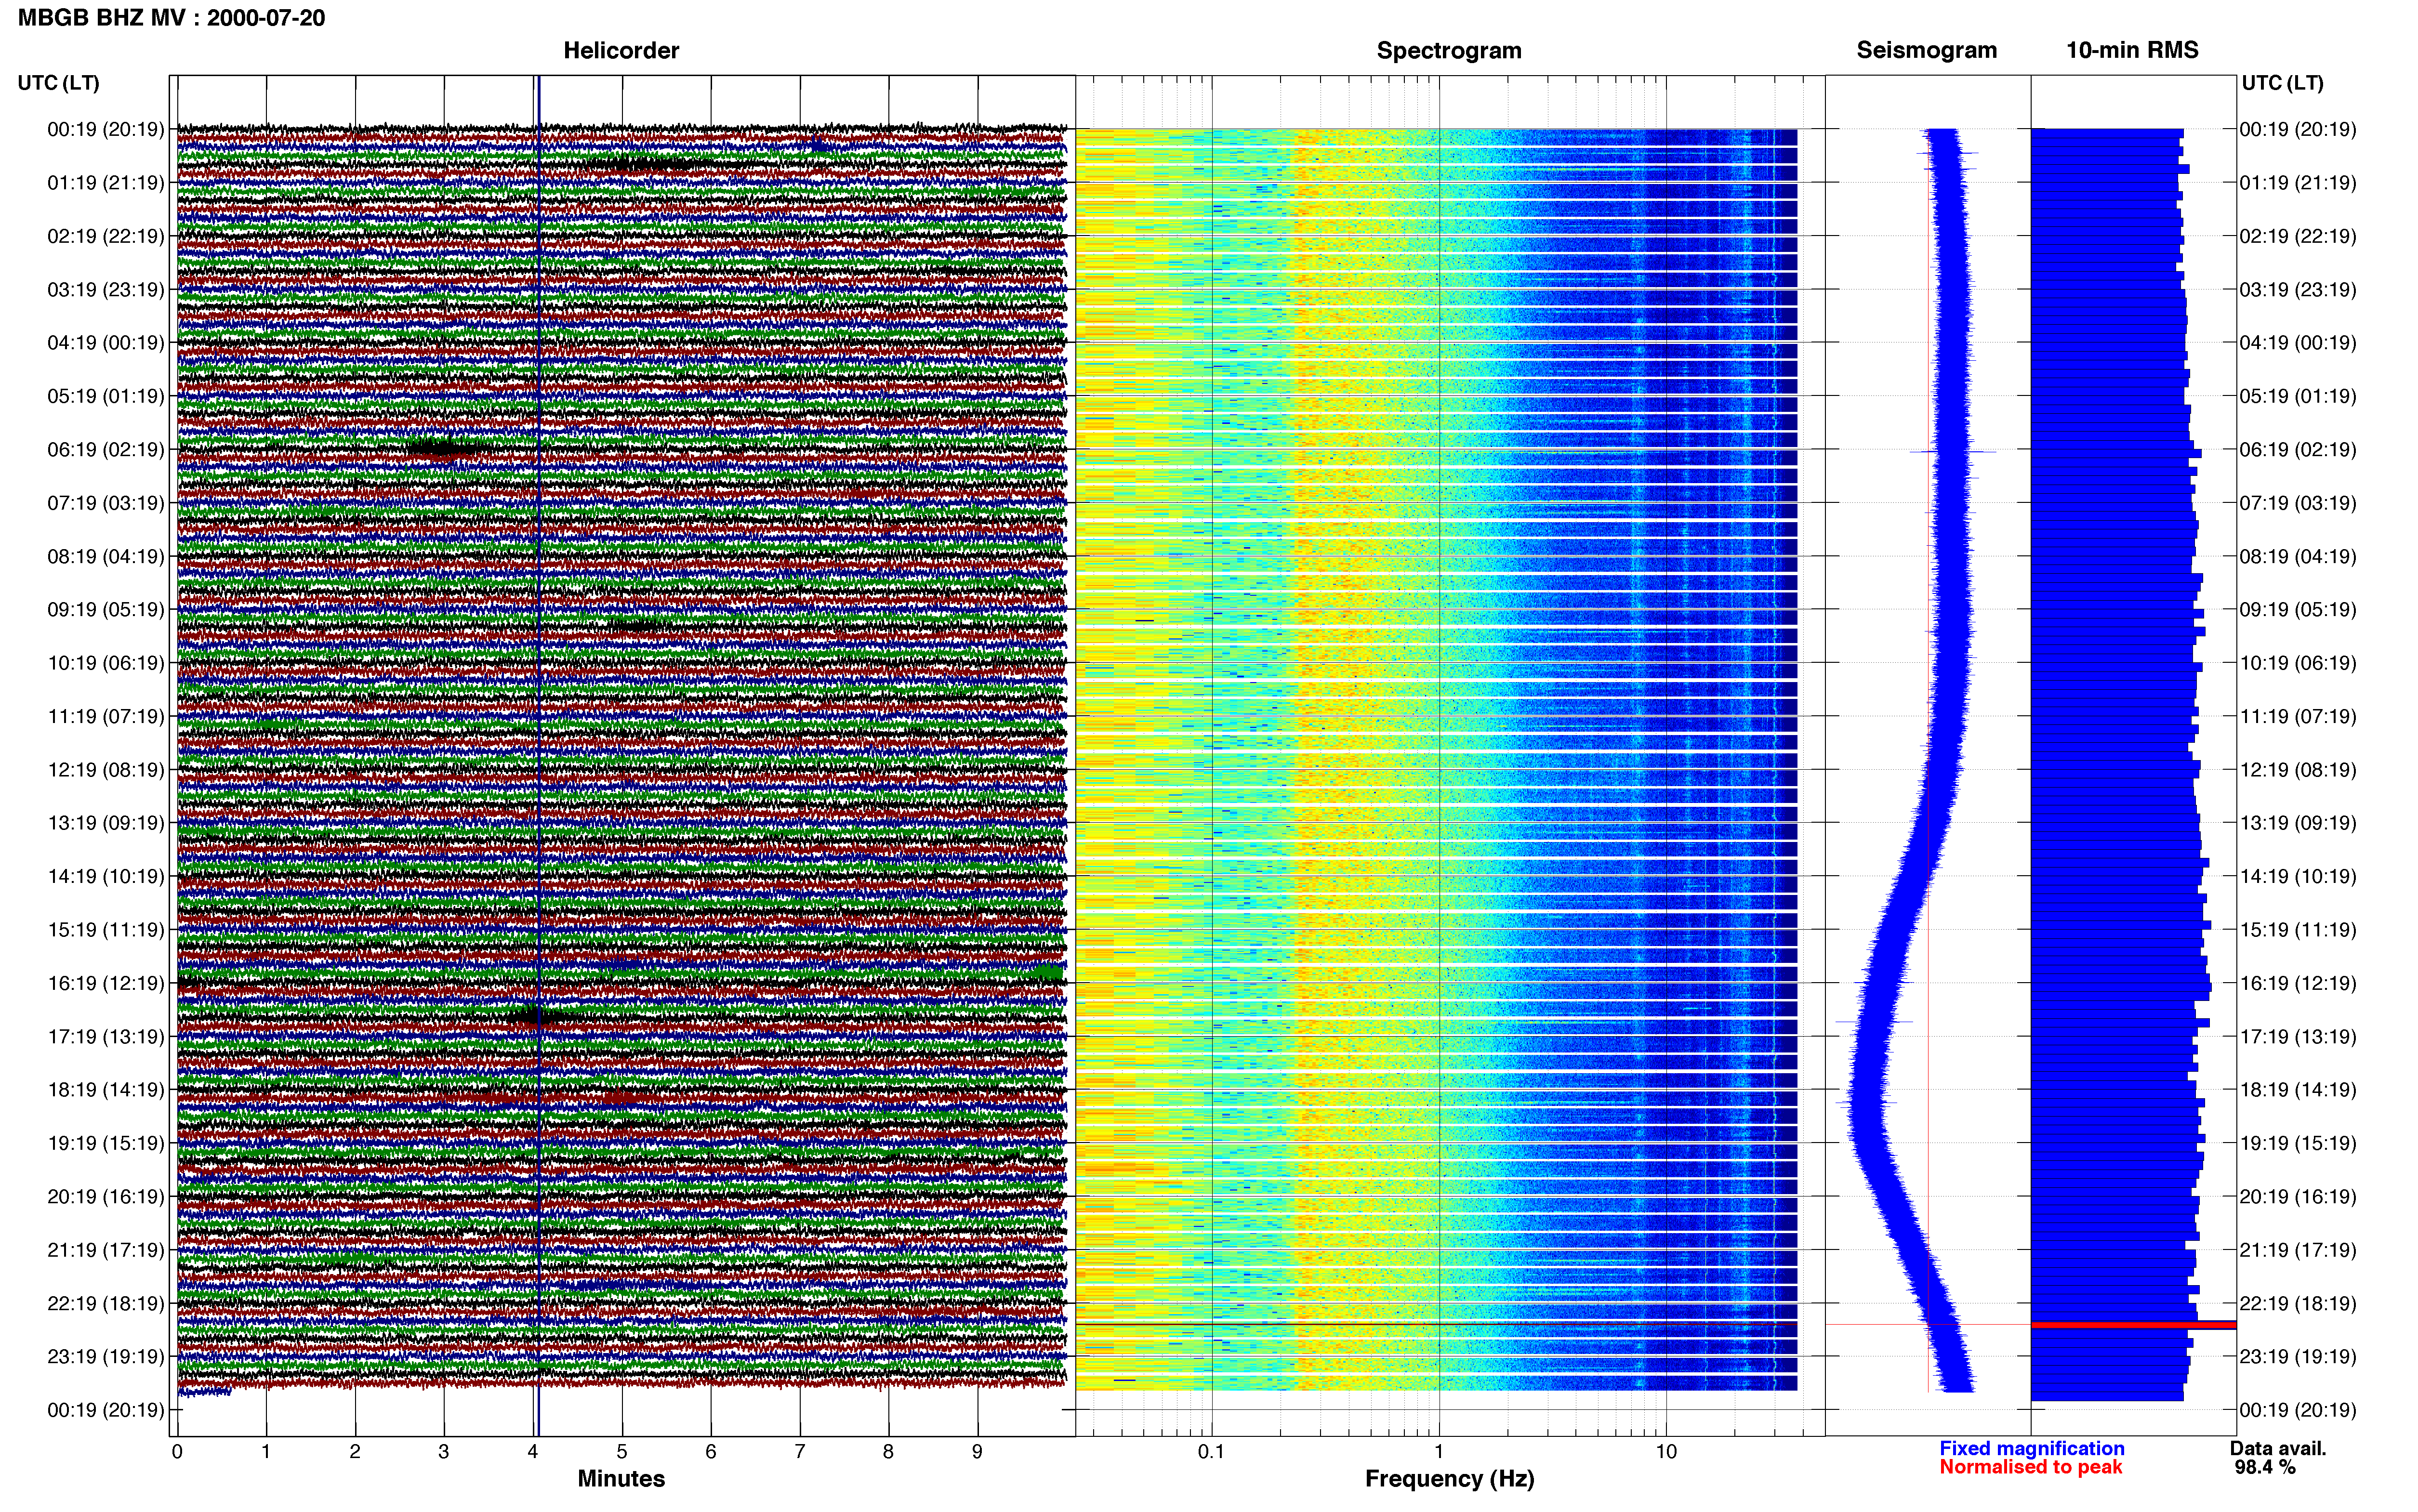Image resolution: width=2418 pixels, height=1512 pixels.
Task: Click left time label 08:19 (04:19)
Action: tap(105, 556)
